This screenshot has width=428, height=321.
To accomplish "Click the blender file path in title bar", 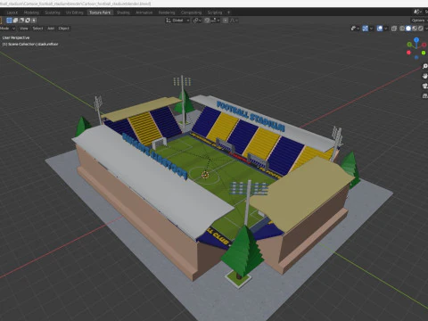I will tap(76, 4).
